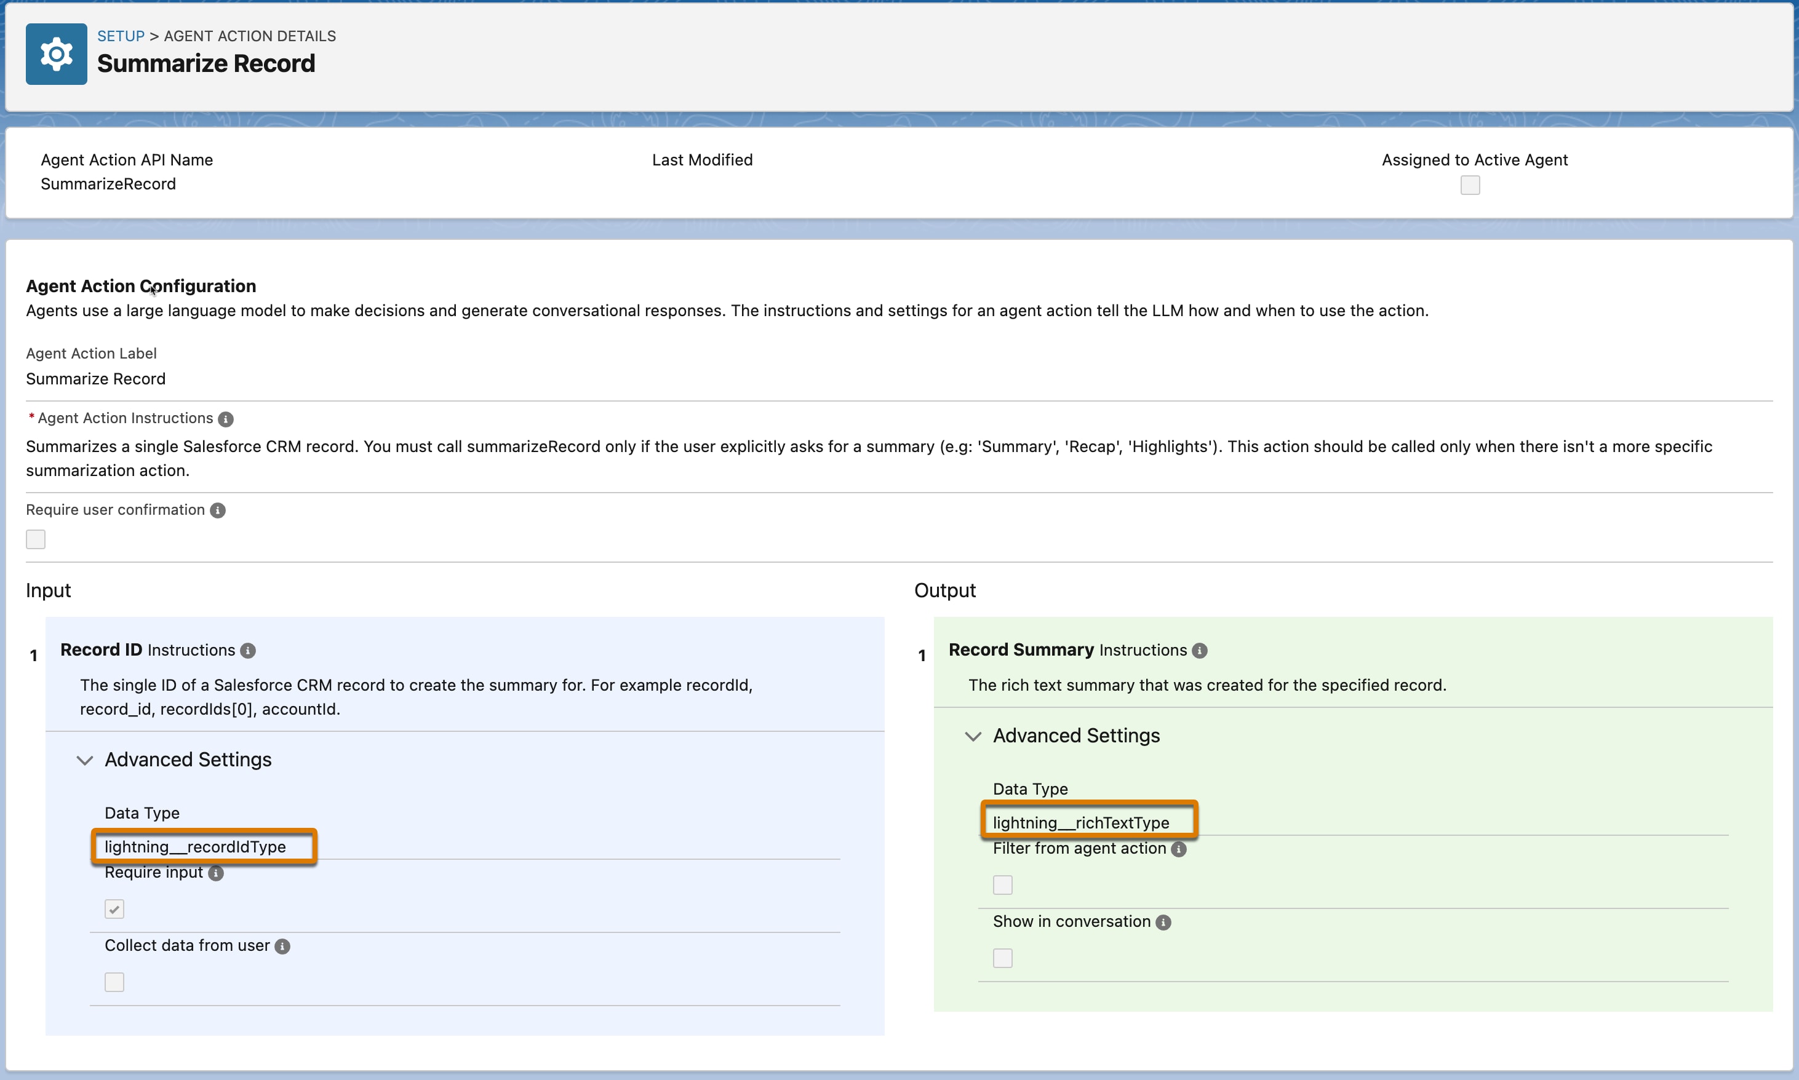Screen dimensions: 1799x1080
Task: Click info icon beside Filter from agent action
Action: (x=1179, y=849)
